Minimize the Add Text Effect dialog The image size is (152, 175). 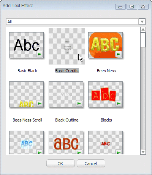coord(120,7)
